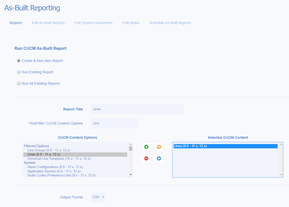Select Run Existing Report option
289x207 pixels.
pyautogui.click(x=19, y=72)
